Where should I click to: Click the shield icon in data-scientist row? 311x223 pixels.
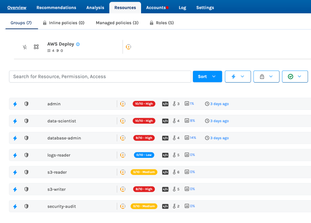click(26, 121)
